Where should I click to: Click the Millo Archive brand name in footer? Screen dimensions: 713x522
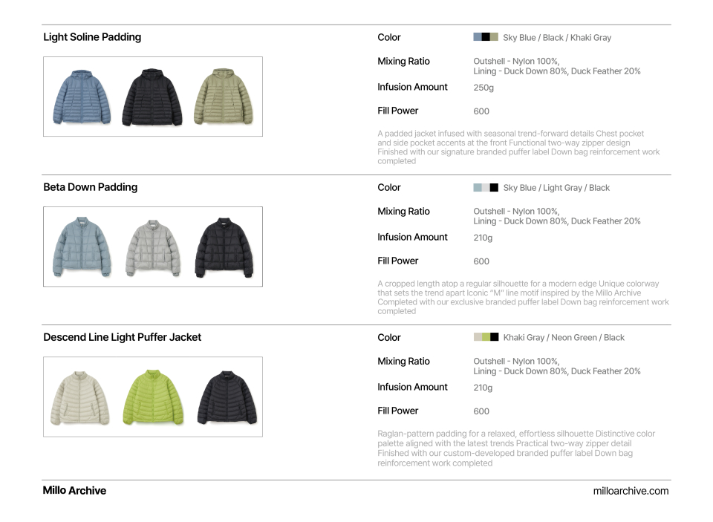pyautogui.click(x=74, y=491)
